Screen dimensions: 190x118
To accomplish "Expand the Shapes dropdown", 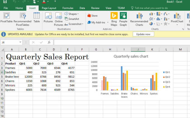I will point(78,14).
